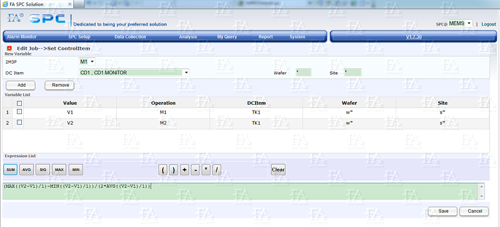Screen dimensions: 500x227
Task: Click TK1 cell in row 2
Action: 256,123
